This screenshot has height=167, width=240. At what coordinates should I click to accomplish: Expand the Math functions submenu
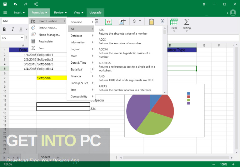click(x=81, y=56)
